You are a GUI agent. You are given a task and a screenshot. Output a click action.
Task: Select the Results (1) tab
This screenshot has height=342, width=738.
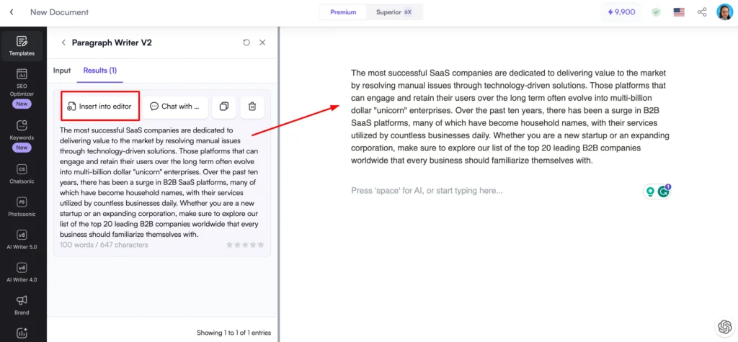(99, 71)
